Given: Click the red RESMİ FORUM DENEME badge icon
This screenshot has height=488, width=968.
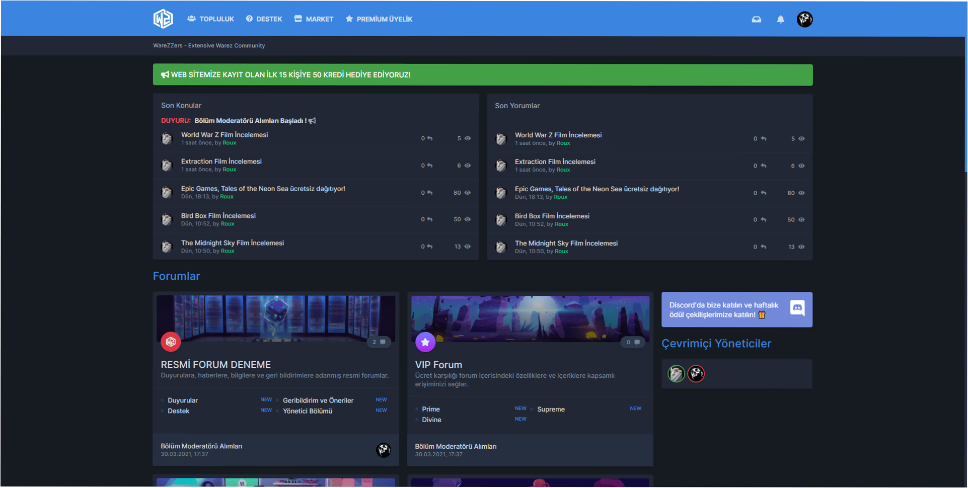Looking at the screenshot, I should (x=171, y=342).
